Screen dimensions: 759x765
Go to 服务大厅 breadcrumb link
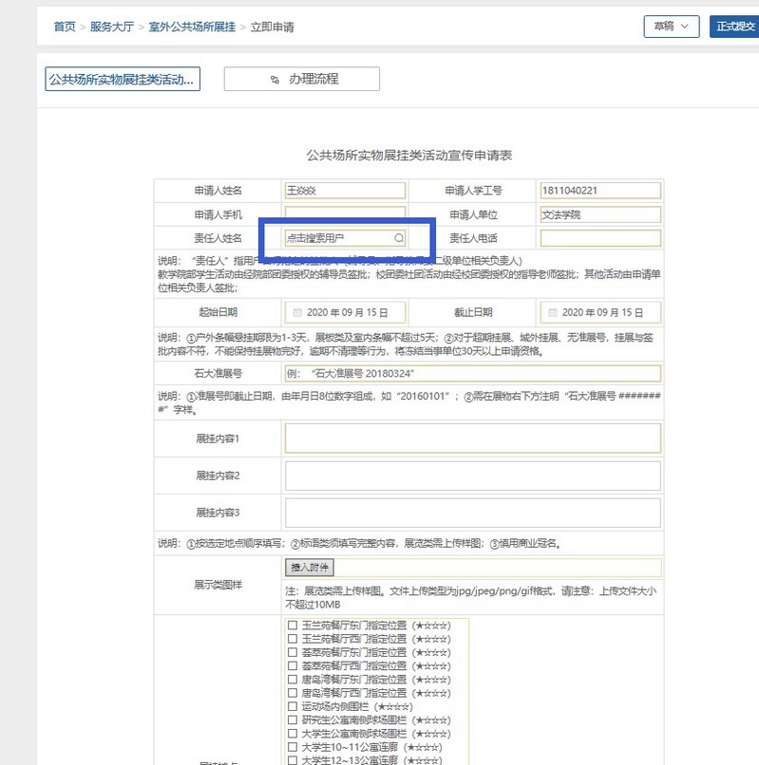113,27
